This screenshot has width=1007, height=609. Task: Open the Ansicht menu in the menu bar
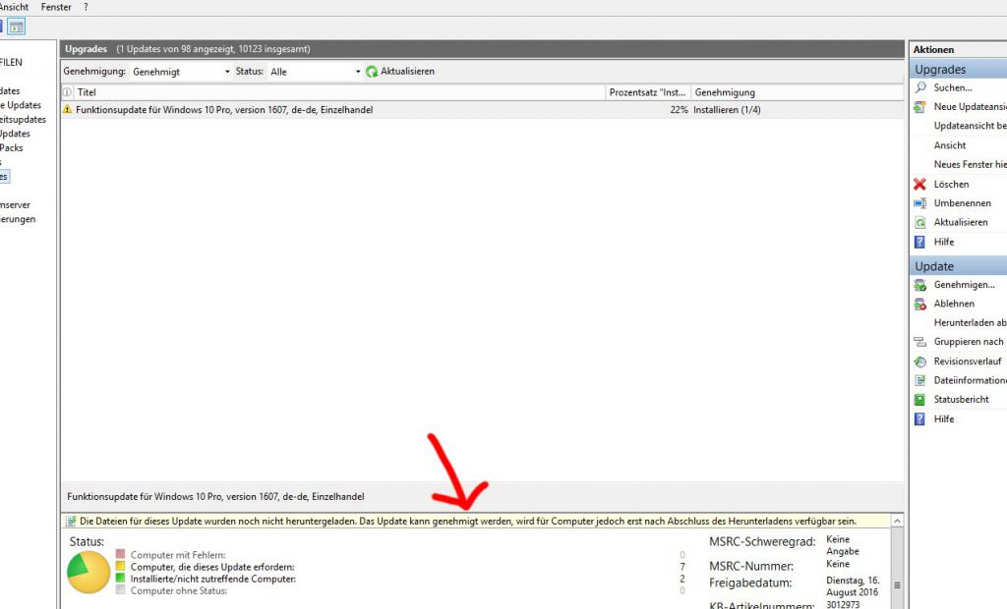14,7
